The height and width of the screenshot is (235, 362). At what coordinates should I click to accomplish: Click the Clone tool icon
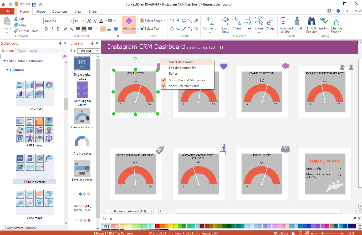[x=259, y=21]
